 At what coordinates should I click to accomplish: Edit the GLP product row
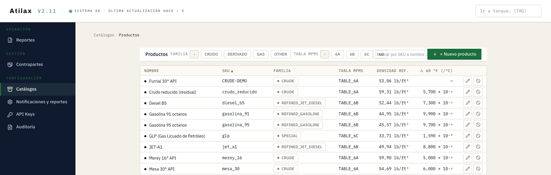click(468, 136)
